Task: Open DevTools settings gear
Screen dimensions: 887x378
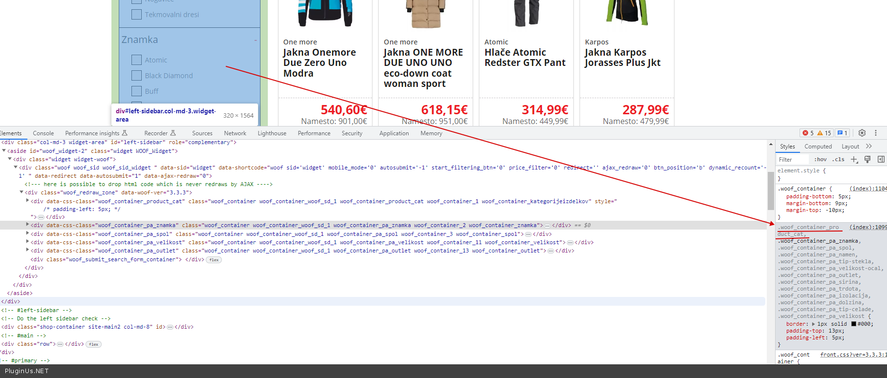Action: (862, 133)
